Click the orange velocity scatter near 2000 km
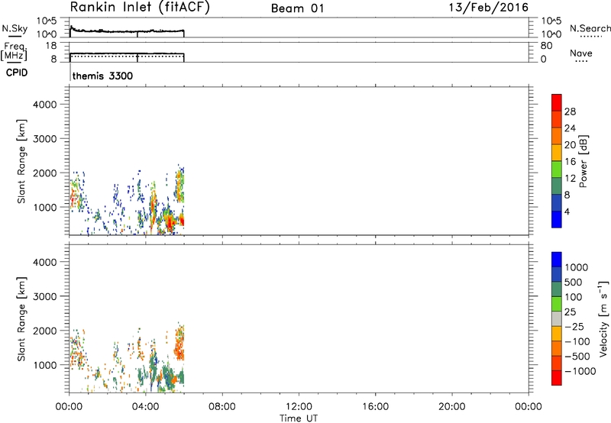The image size is (611, 423). click(180, 343)
